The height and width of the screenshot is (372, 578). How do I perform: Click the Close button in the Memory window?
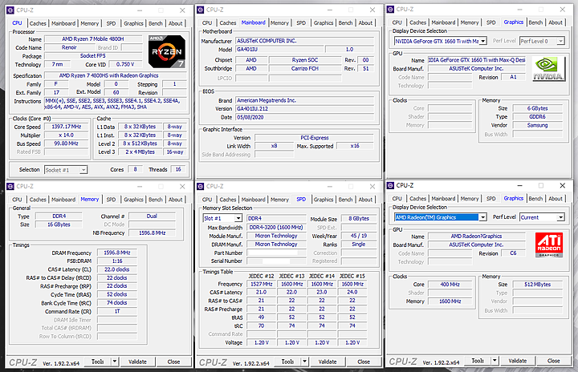coord(173,362)
